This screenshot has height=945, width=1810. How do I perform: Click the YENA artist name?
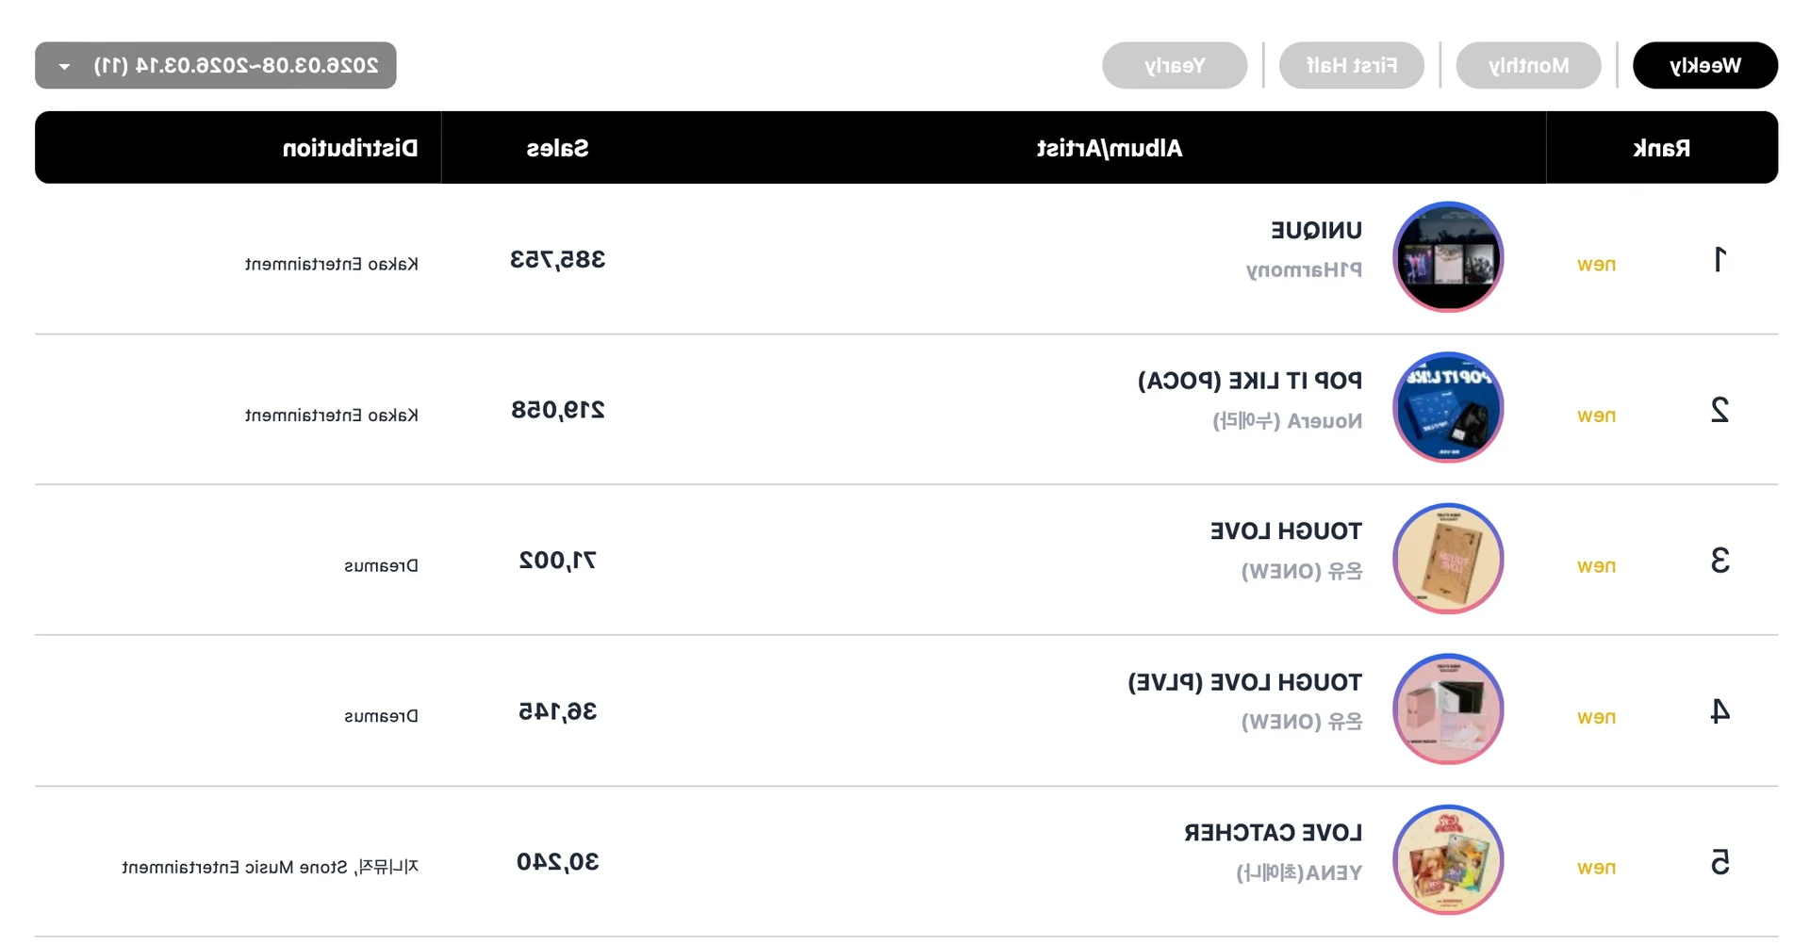pos(1299,872)
